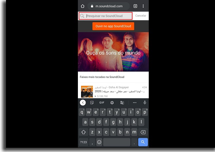Open the keyboard sticker panel

pyautogui.click(x=92, y=103)
